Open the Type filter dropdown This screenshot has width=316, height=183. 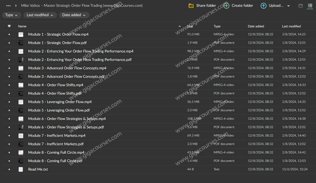(11, 15)
